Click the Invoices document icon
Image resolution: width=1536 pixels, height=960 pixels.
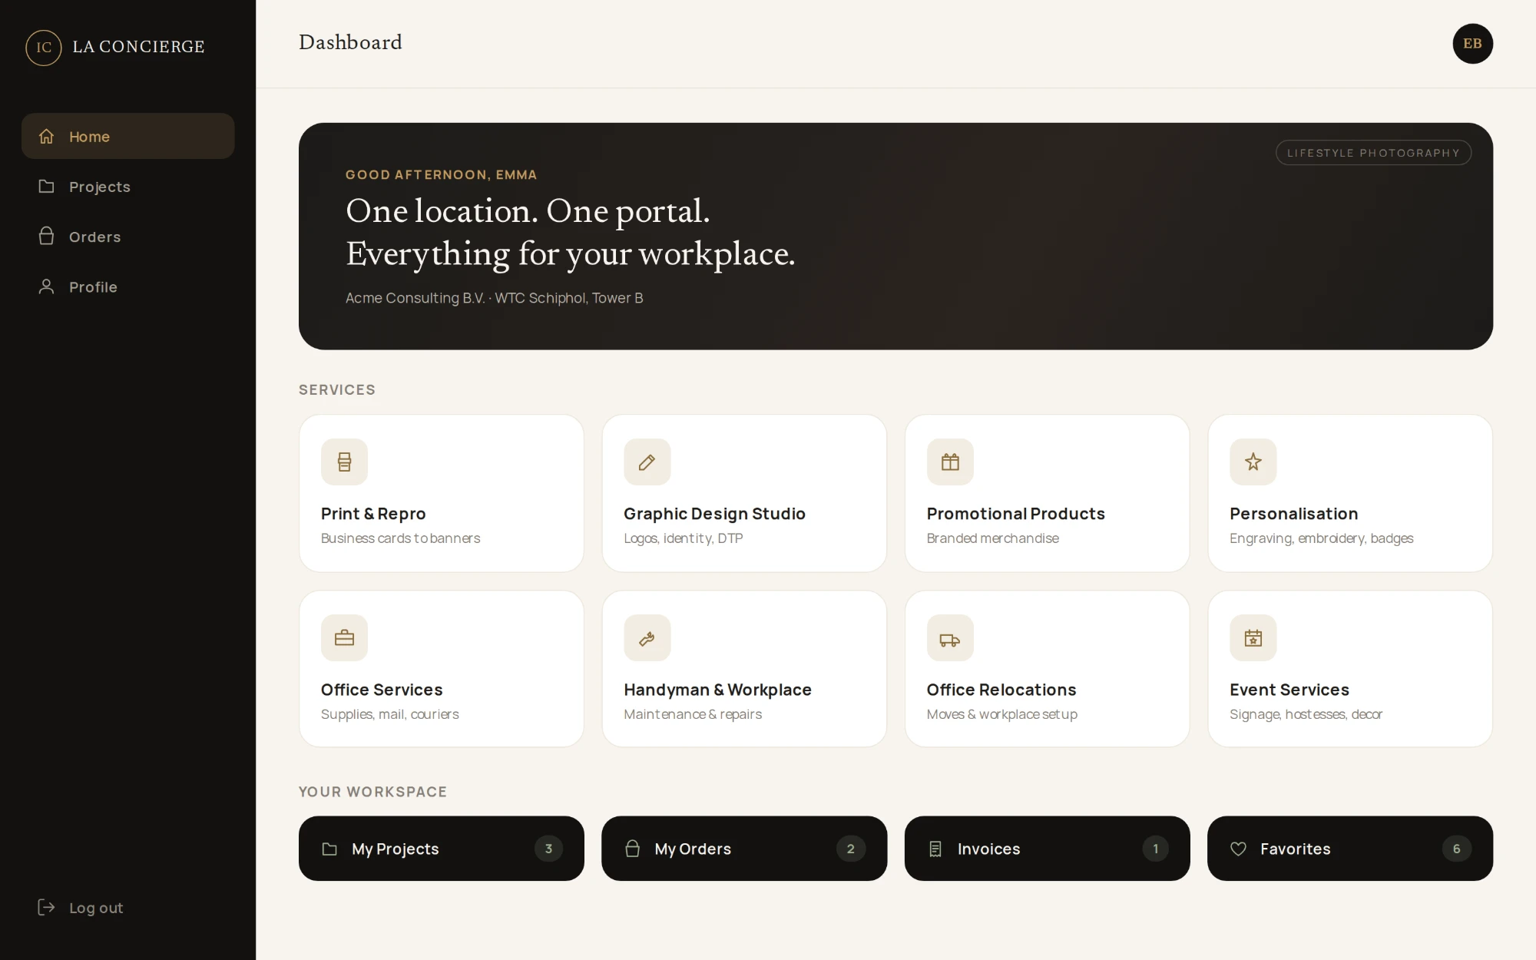coord(935,849)
